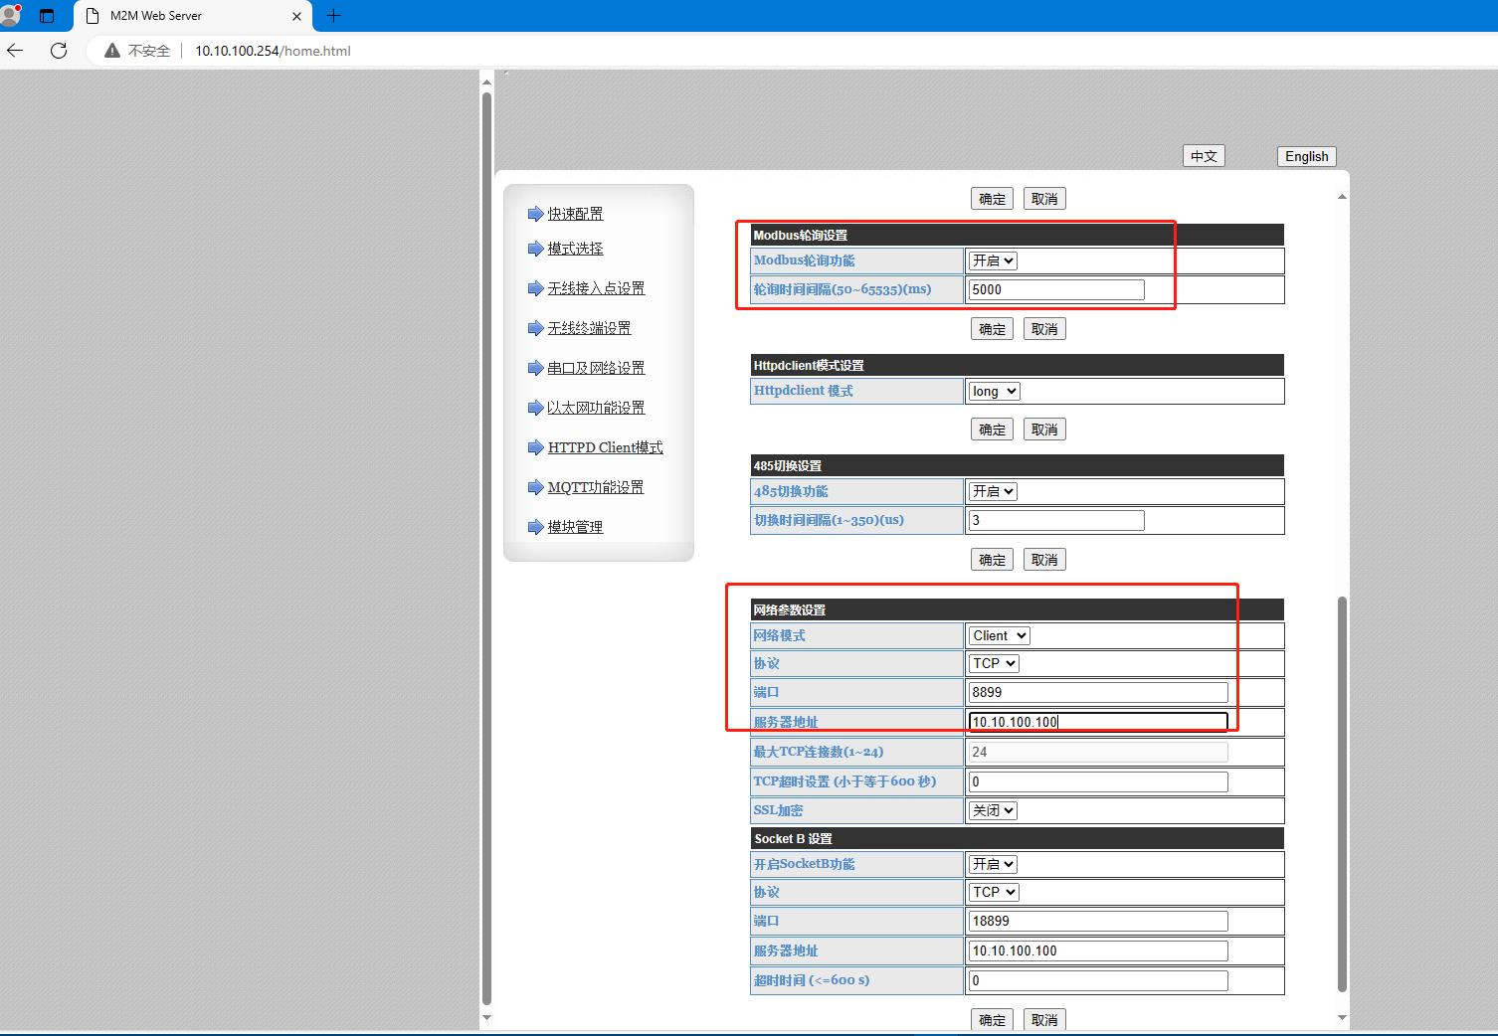Click the blue arrow icon beside 快速配置
Screen dimensions: 1498x1036
(535, 214)
